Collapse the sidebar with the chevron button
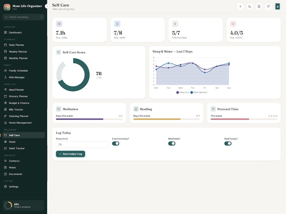Screen dimensions: 286x214 47,6
